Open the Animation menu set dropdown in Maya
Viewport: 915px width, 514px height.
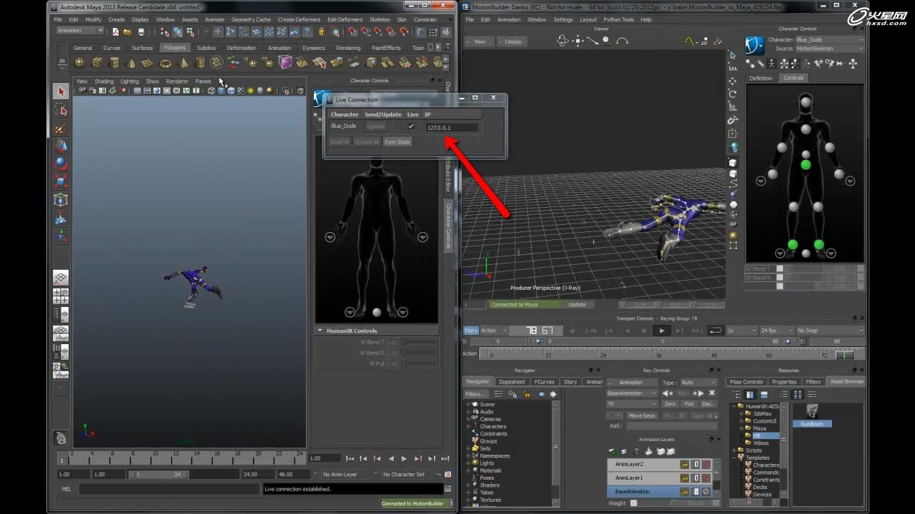pyautogui.click(x=80, y=31)
